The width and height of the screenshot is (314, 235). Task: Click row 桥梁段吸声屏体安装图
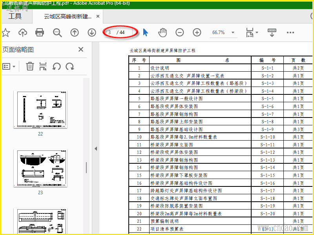(221, 152)
